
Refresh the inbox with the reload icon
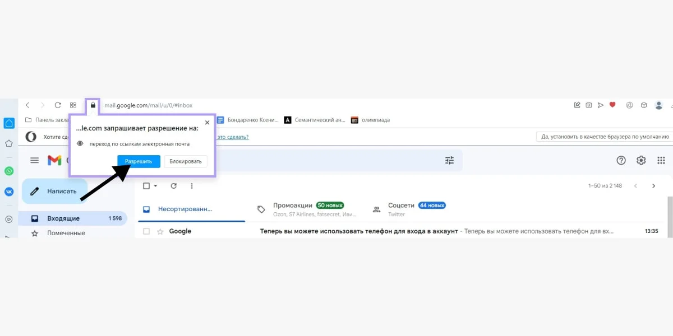coord(173,185)
